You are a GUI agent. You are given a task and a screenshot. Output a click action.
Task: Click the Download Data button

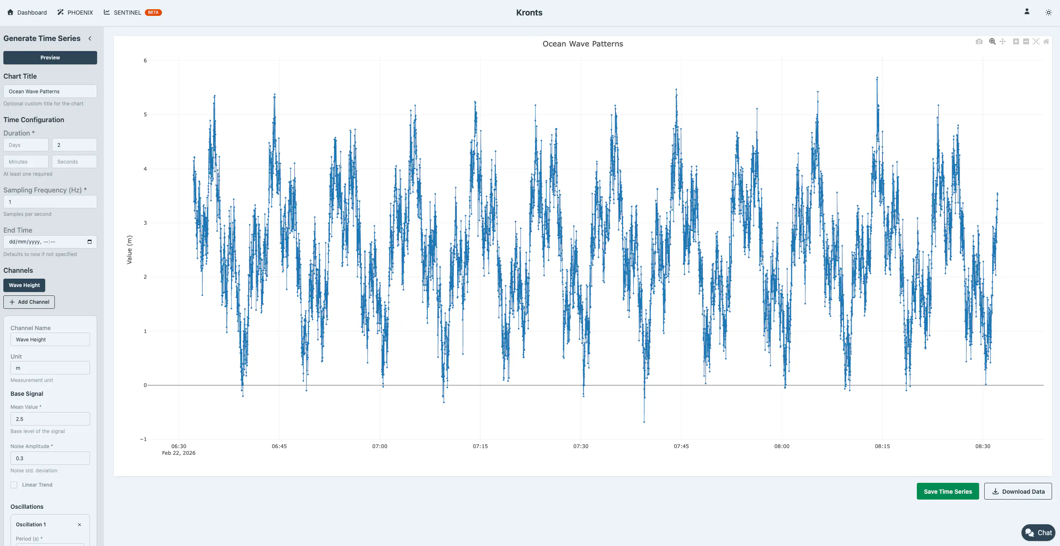1018,491
